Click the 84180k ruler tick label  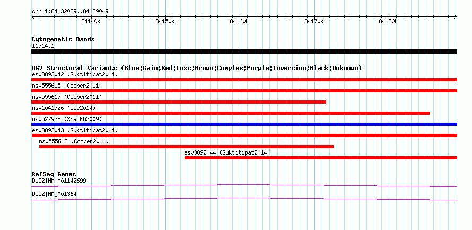(389, 21)
